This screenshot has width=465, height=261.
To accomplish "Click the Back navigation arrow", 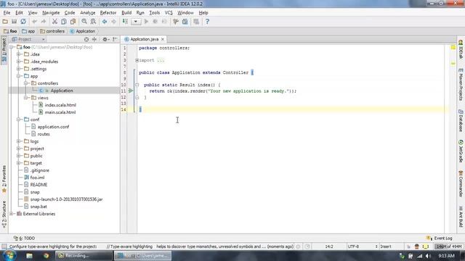I will click(x=105, y=22).
